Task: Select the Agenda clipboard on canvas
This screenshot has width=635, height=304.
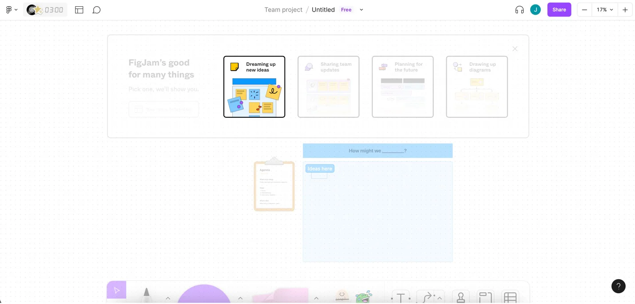Action: [x=274, y=184]
